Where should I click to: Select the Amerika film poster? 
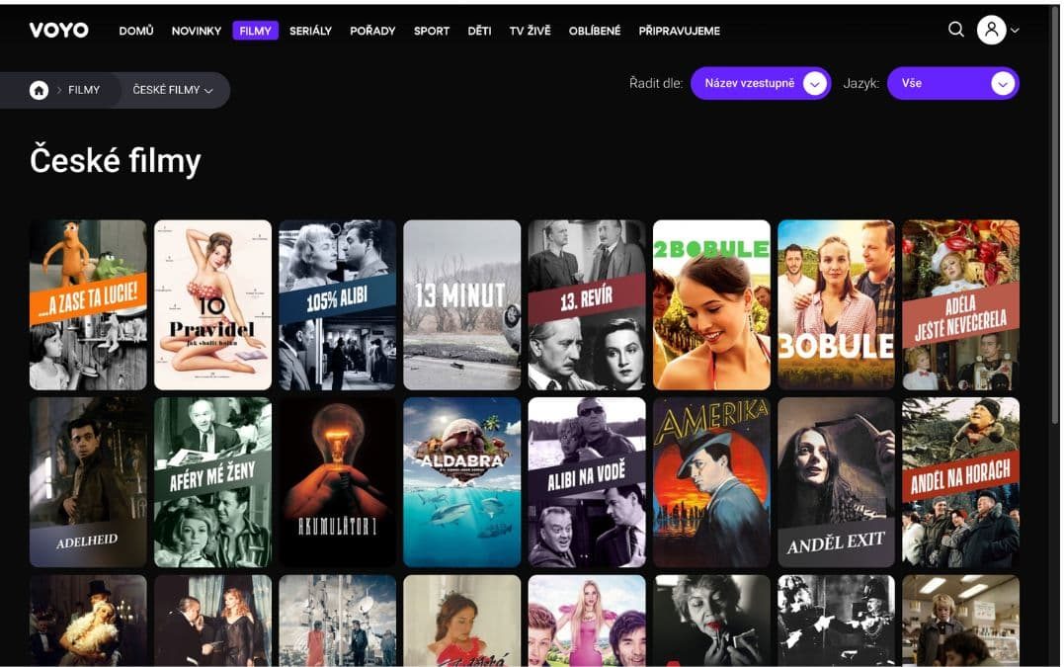pyautogui.click(x=711, y=482)
